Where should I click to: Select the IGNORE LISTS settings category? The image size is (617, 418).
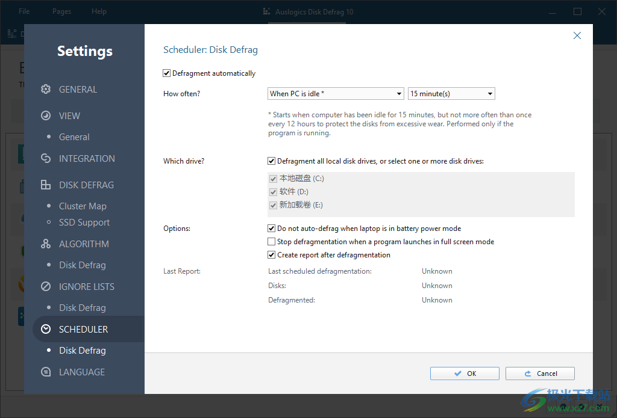[87, 287]
